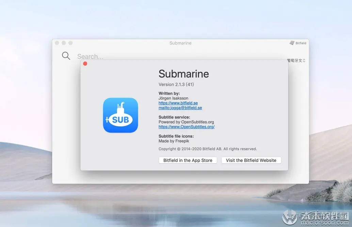Click the Submarine heading in the About dialog
Image resolution: width=352 pixels, height=227 pixels.
click(x=183, y=74)
